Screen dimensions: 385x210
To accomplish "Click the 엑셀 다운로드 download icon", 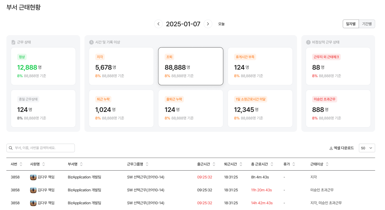I will 331,148.
